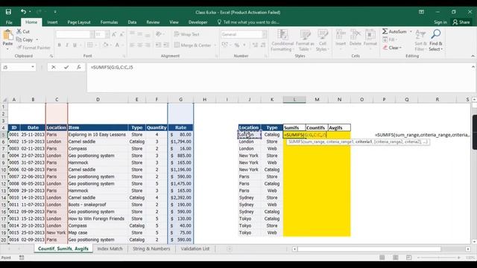Image resolution: width=477 pixels, height=268 pixels.
Task: Switch to the Insert ribbon tab
Action: pos(52,22)
